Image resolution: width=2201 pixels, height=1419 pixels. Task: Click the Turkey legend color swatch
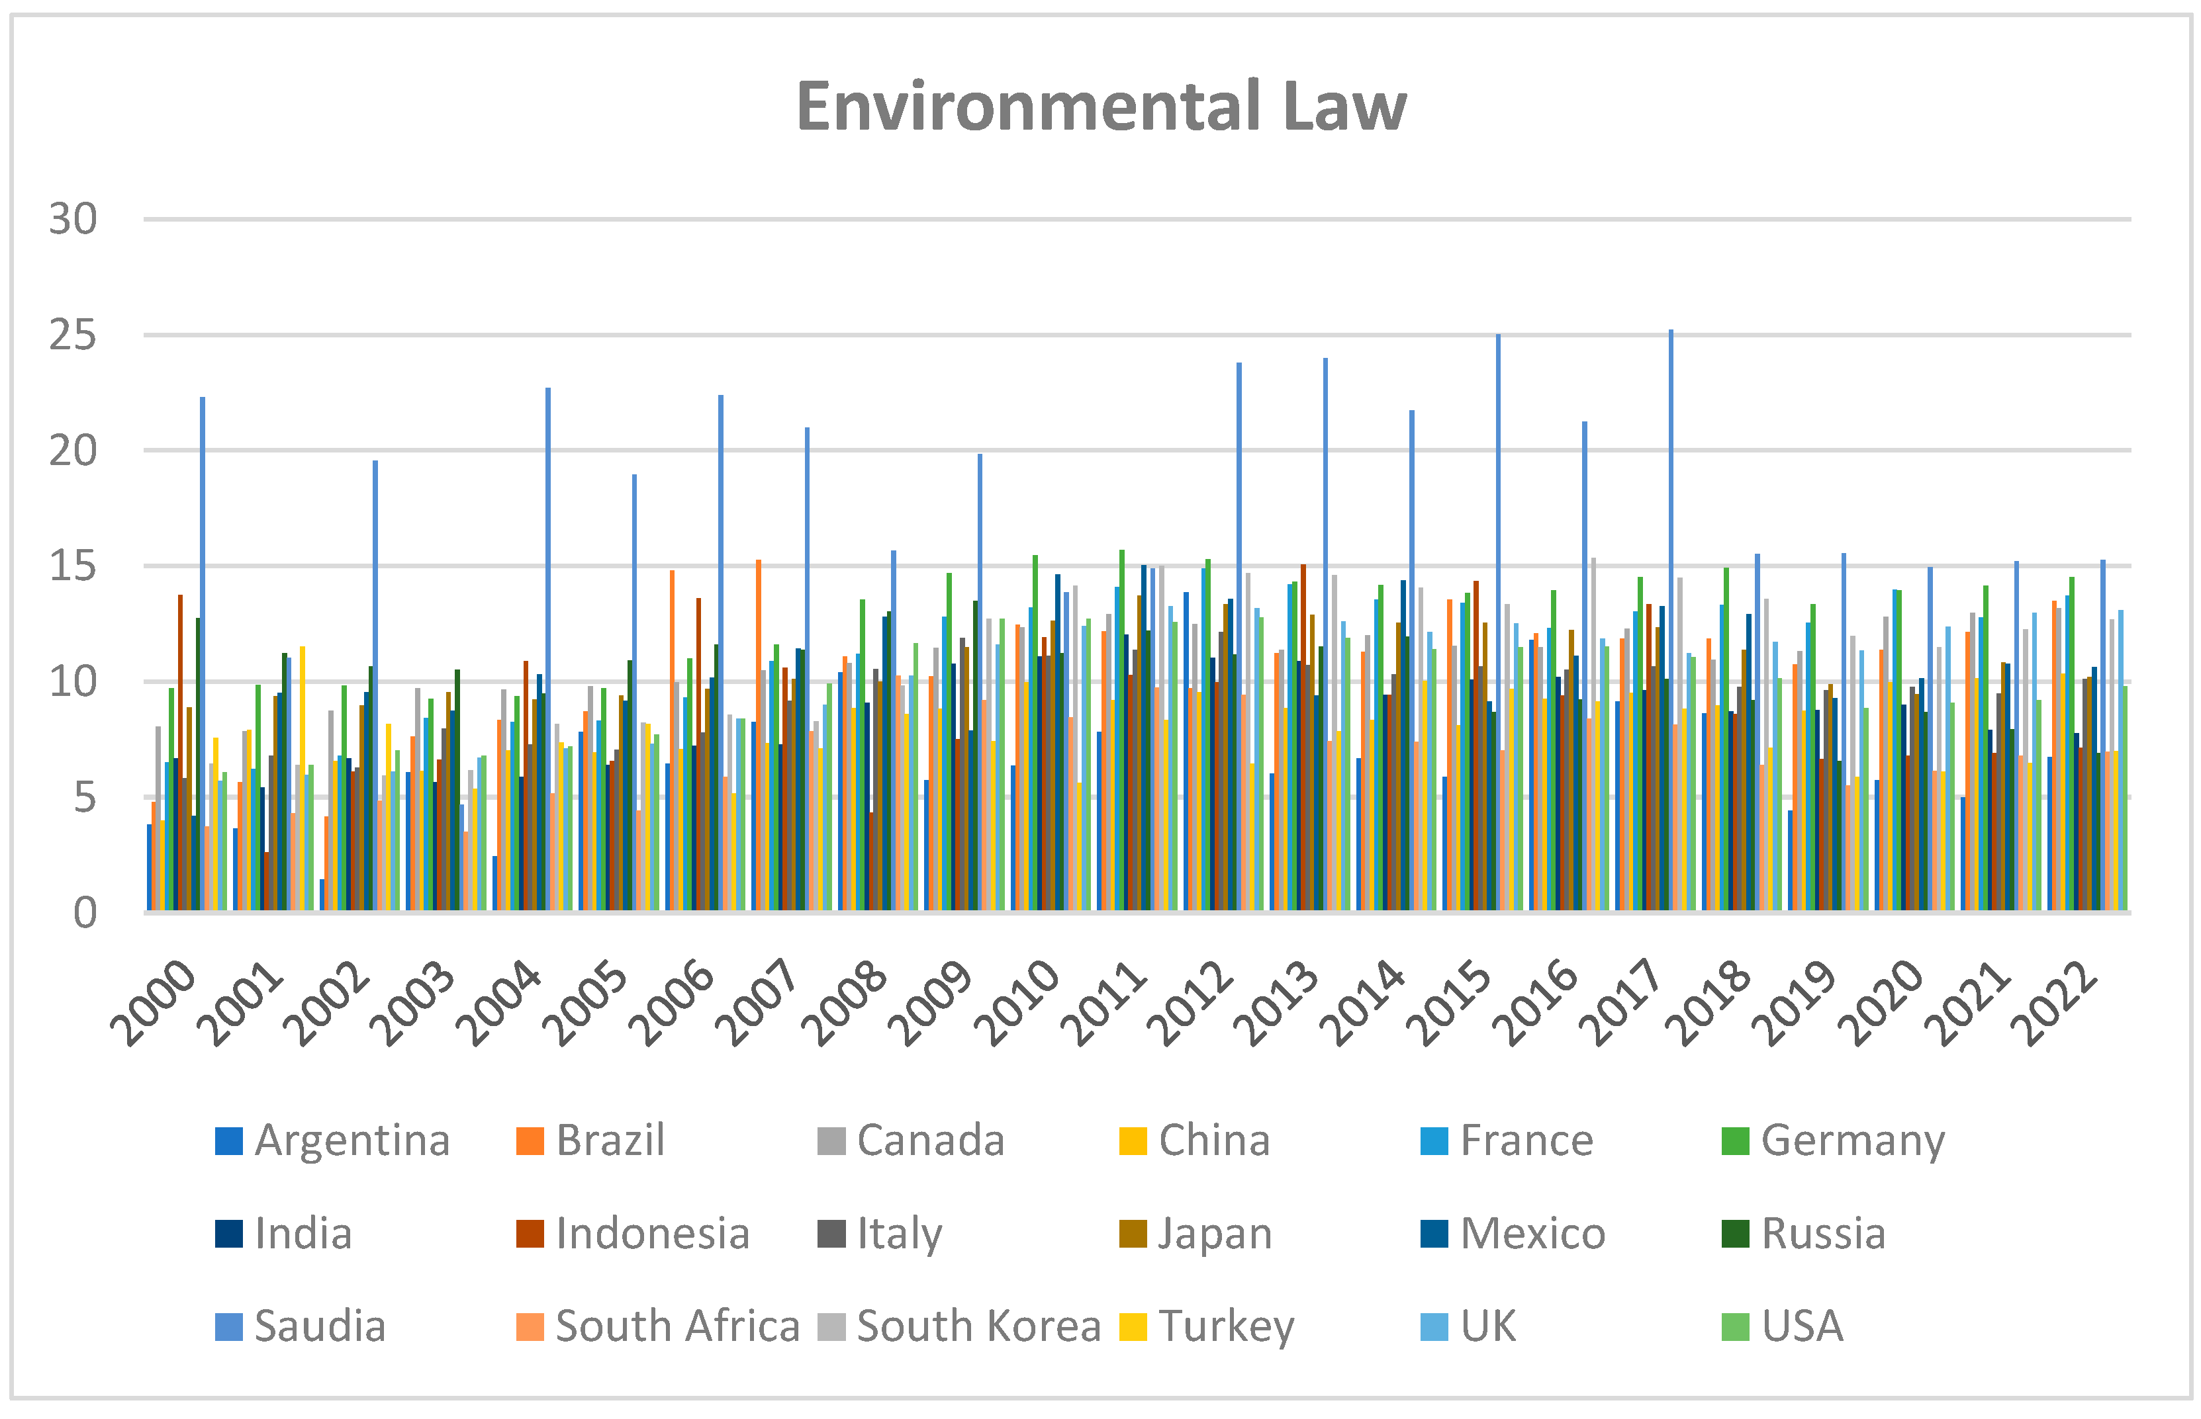coord(1133,1327)
